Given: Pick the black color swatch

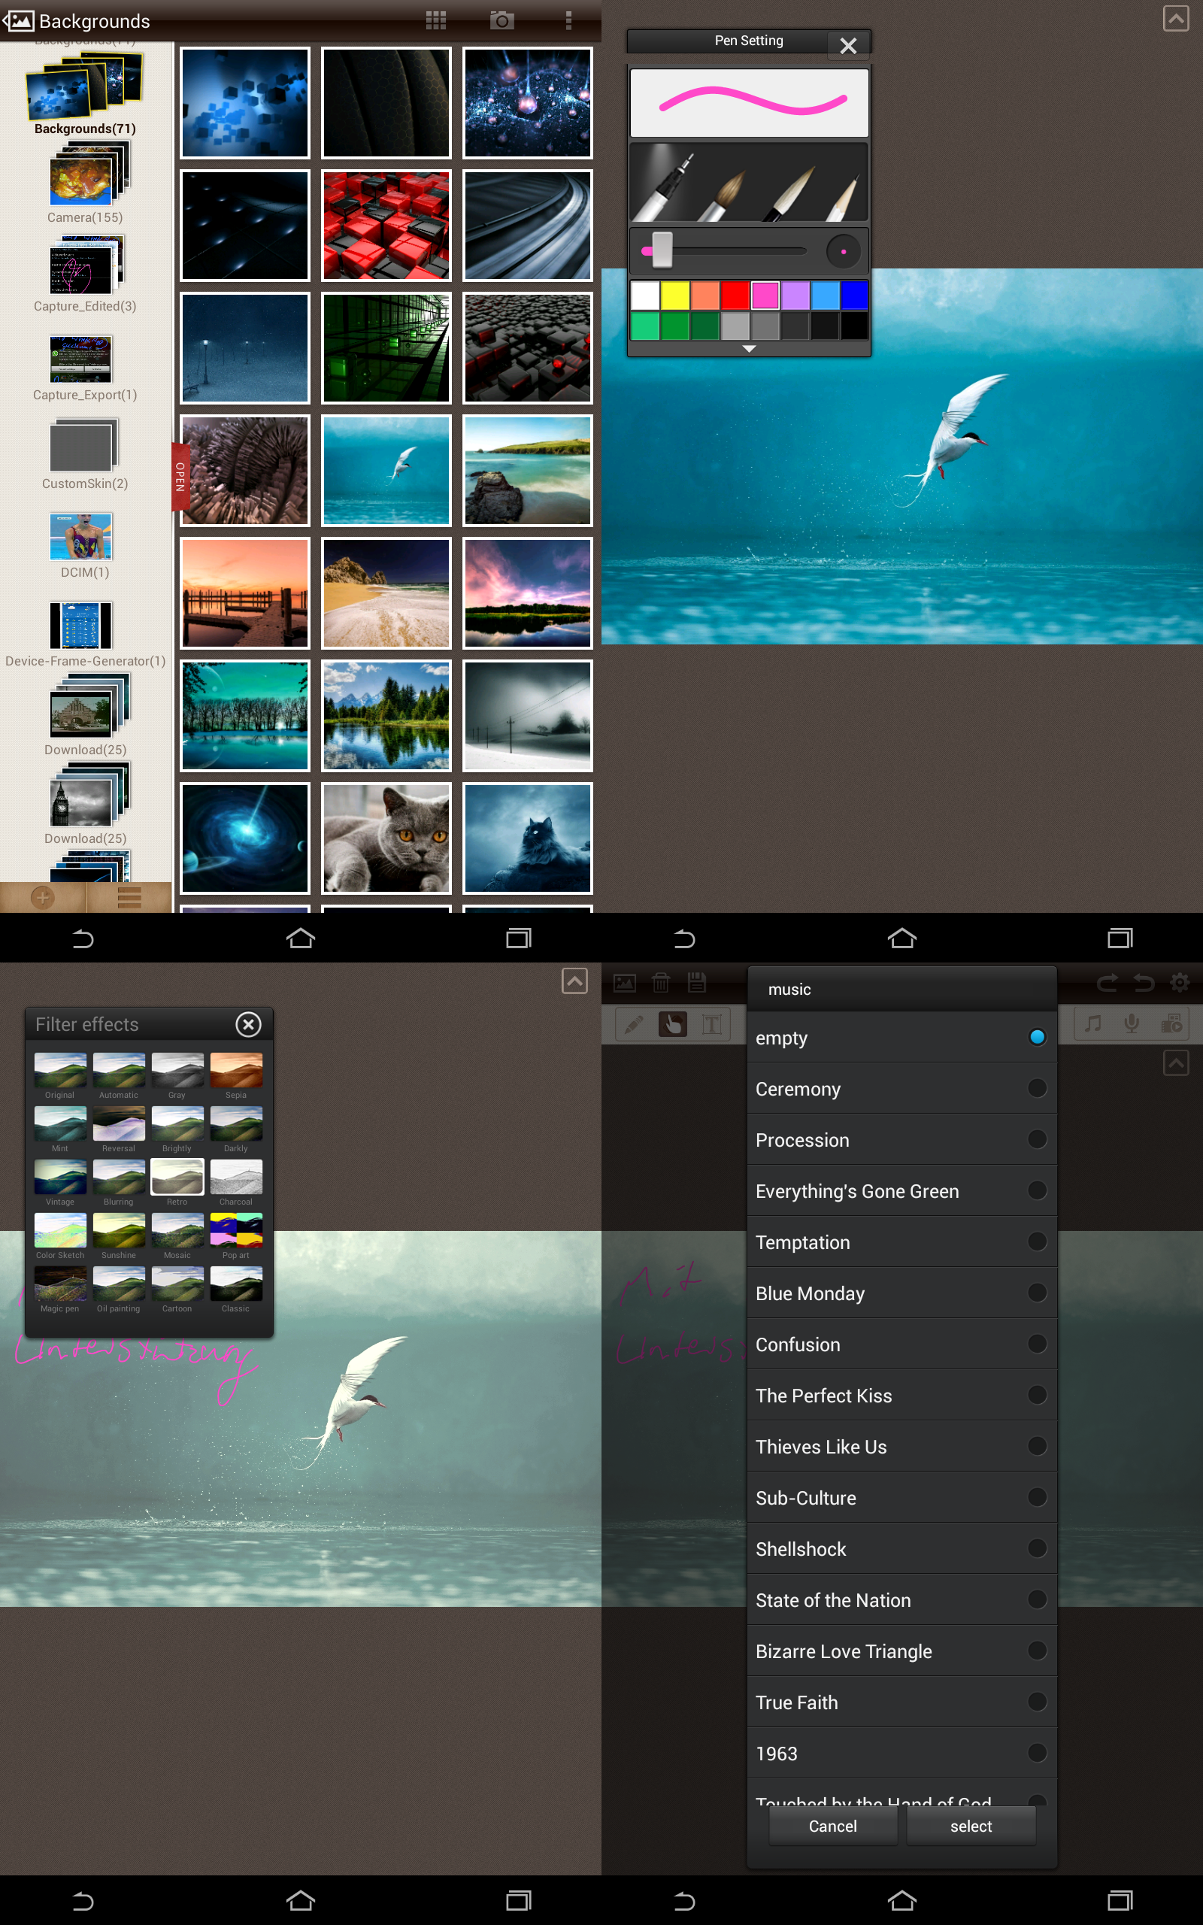Looking at the screenshot, I should point(855,326).
